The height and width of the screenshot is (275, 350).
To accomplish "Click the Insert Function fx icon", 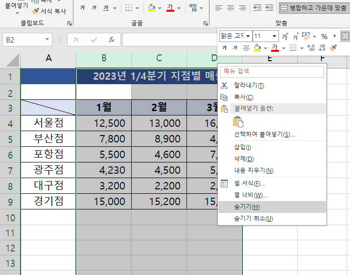I will pyautogui.click(x=112, y=40).
